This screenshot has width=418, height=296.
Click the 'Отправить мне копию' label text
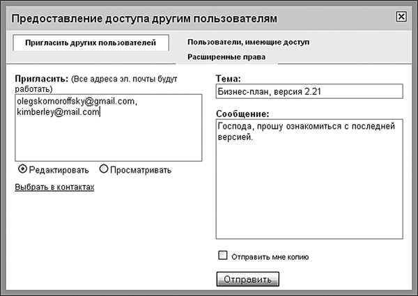click(270, 256)
